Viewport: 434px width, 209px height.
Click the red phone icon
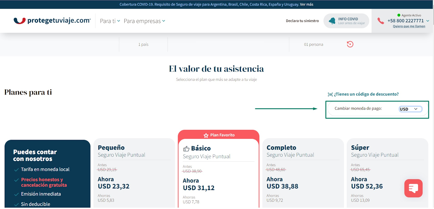point(381,21)
